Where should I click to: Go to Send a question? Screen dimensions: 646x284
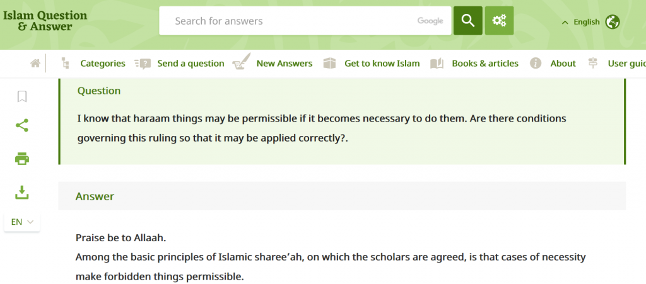pos(191,64)
